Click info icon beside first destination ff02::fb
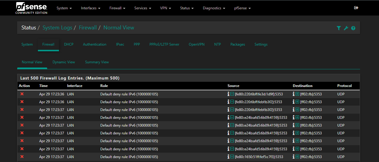This screenshot has height=162, width=379. coord(294,94)
